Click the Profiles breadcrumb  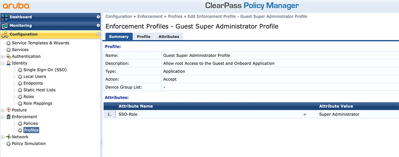tap(175, 16)
